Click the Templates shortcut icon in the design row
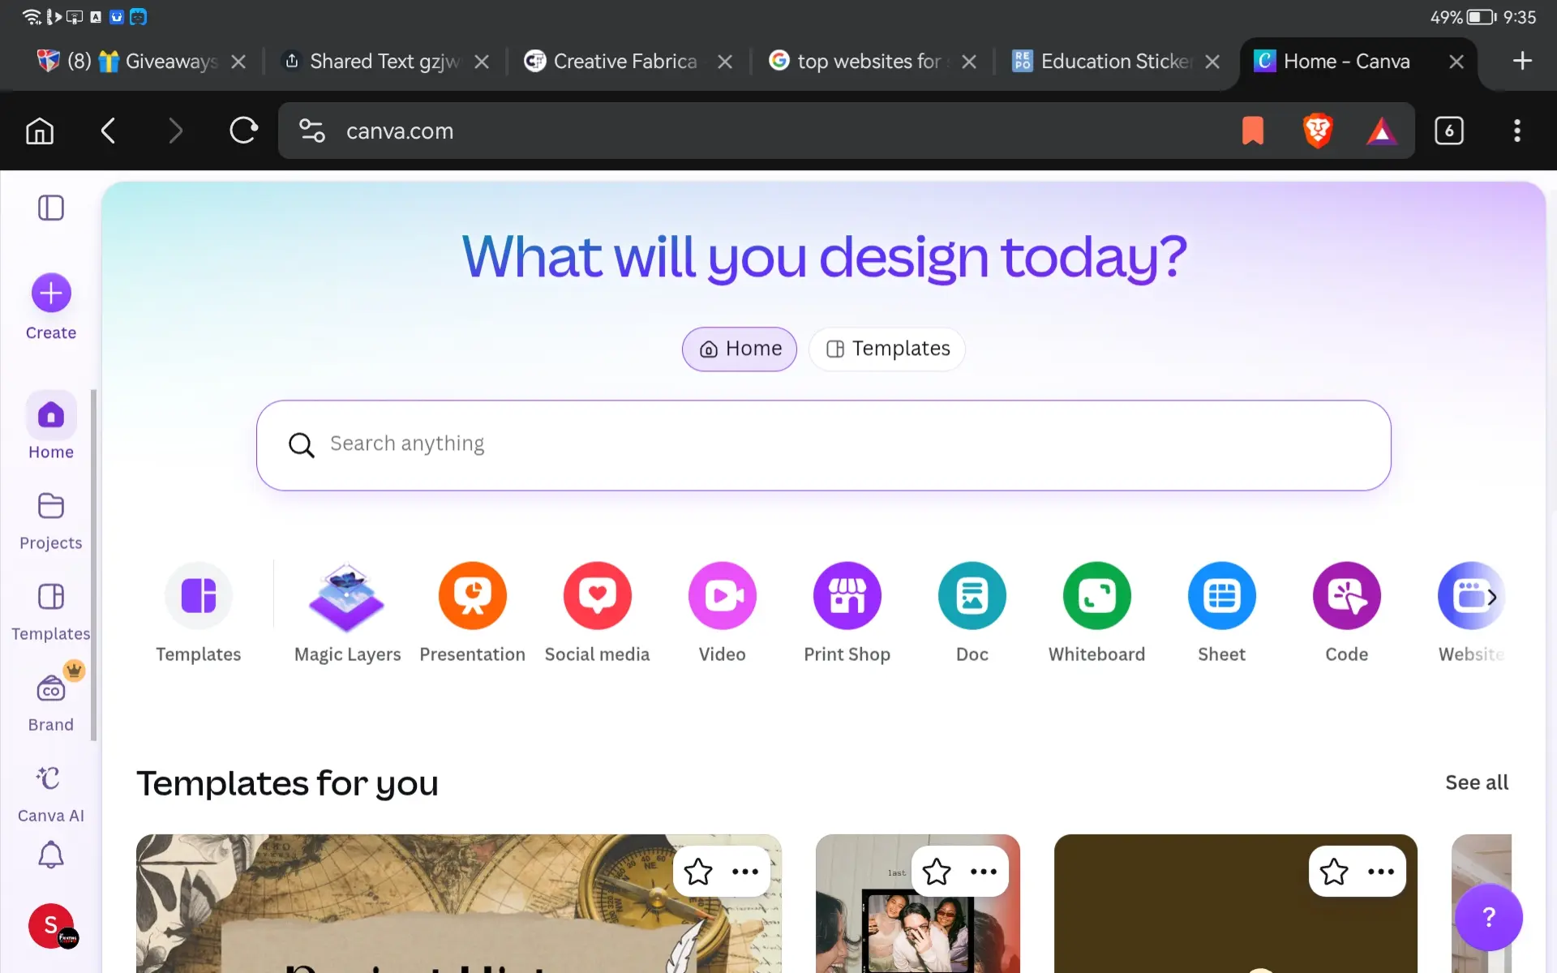The width and height of the screenshot is (1557, 973). pyautogui.click(x=199, y=596)
